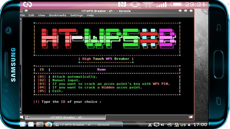Click the mail icon in the taskbar
The height and width of the screenshot is (129, 230).
[31, 124]
